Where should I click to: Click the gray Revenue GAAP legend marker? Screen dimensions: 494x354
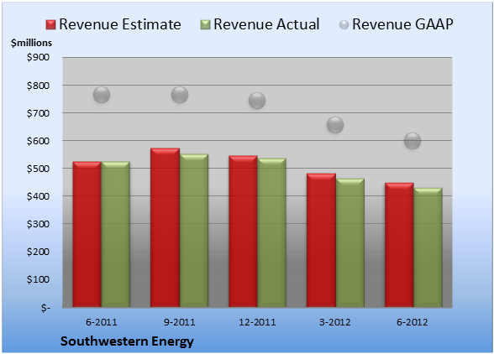click(344, 25)
